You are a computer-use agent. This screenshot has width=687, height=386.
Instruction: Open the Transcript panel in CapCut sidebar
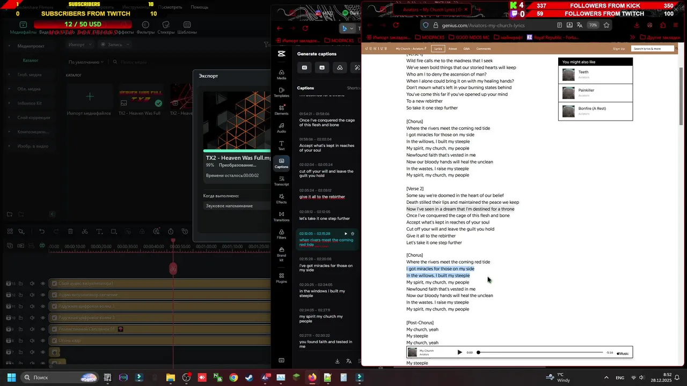pos(281,181)
